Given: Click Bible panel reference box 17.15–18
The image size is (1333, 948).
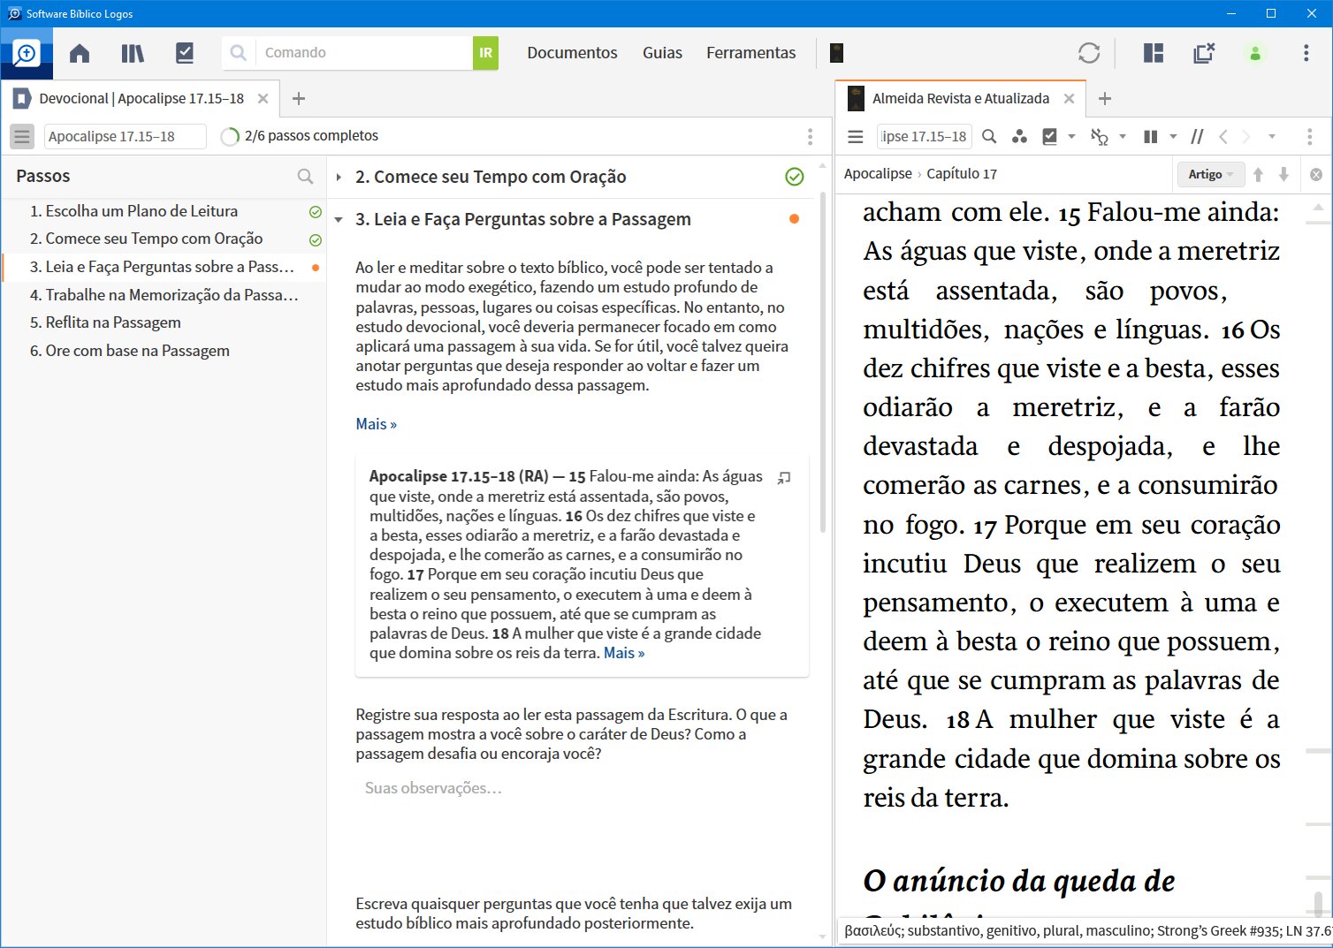Looking at the screenshot, I should tap(924, 136).
